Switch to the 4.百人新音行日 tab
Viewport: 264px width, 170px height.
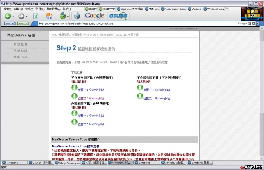coord(94,163)
